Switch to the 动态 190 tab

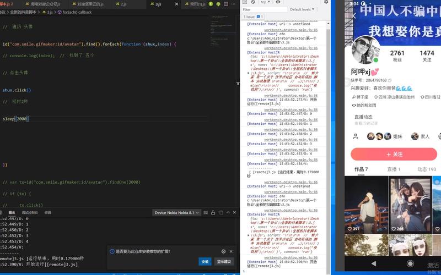click(427, 169)
